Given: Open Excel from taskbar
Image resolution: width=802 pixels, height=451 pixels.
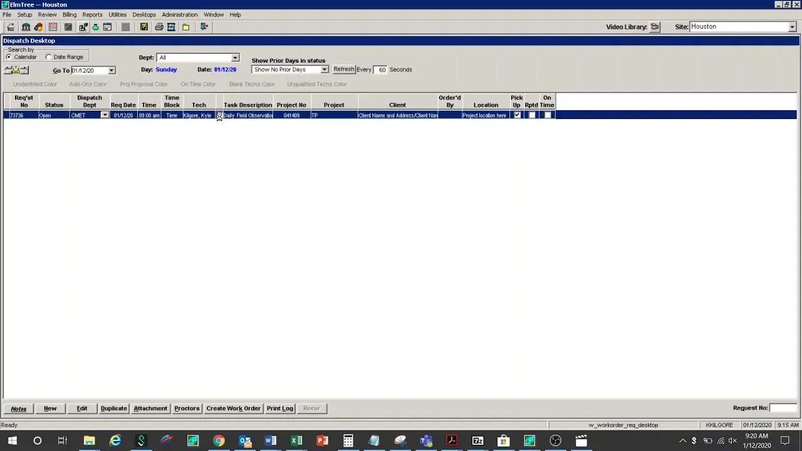Looking at the screenshot, I should tap(296, 441).
